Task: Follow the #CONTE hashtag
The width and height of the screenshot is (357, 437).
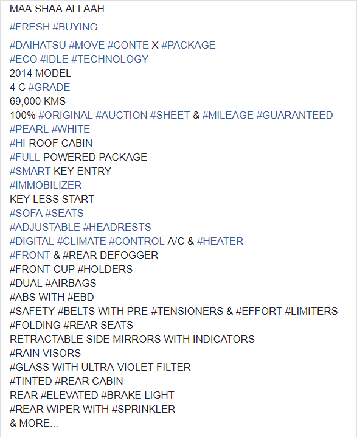Action: pyautogui.click(x=128, y=45)
